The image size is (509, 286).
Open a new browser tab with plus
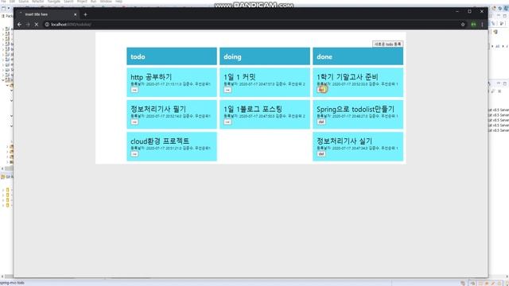pos(85,14)
